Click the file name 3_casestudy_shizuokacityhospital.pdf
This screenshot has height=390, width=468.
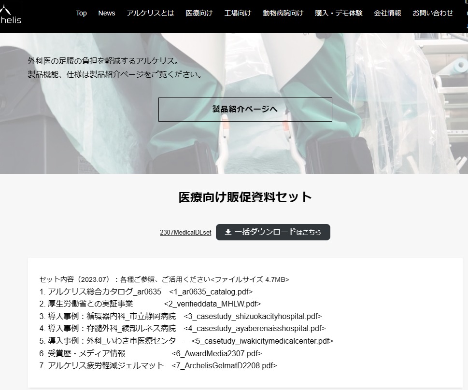tap(253, 316)
